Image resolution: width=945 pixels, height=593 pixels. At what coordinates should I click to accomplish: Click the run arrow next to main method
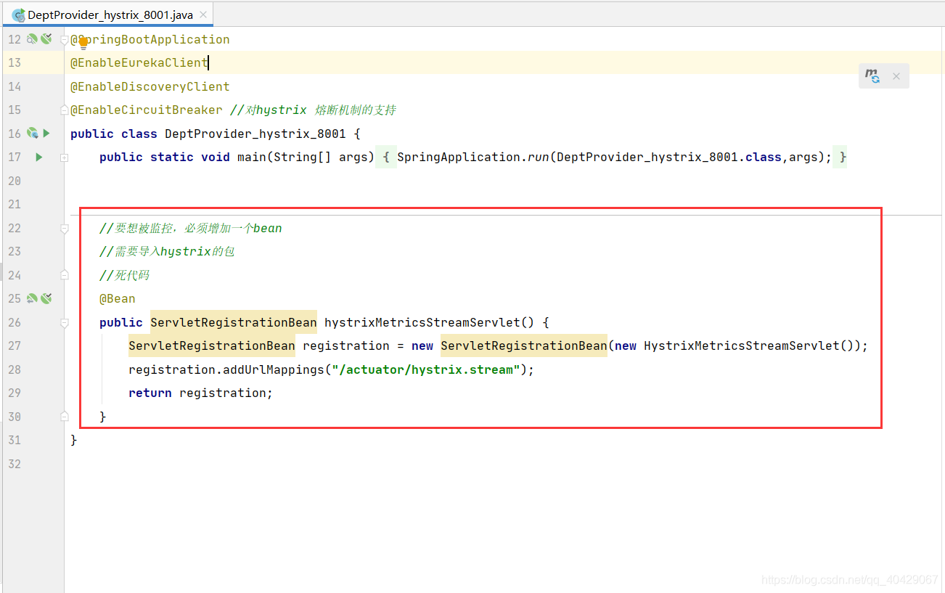(x=38, y=157)
